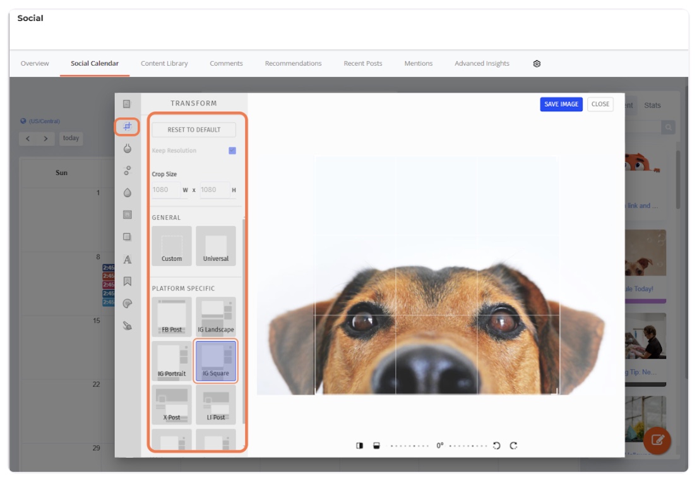Open the Text tool with letter A icon
This screenshot has width=697, height=480.
click(127, 260)
